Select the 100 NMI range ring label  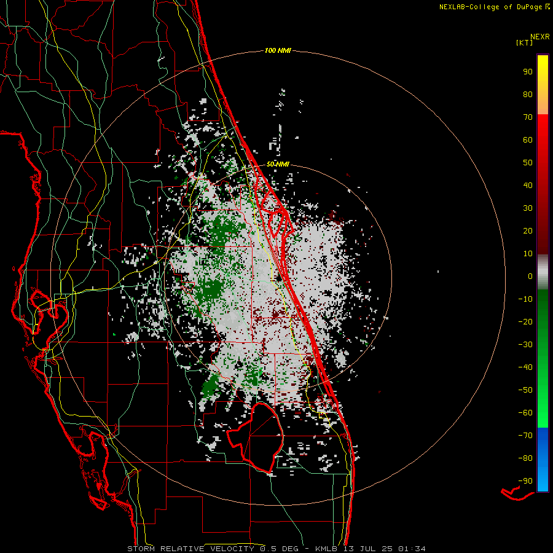[x=278, y=51]
